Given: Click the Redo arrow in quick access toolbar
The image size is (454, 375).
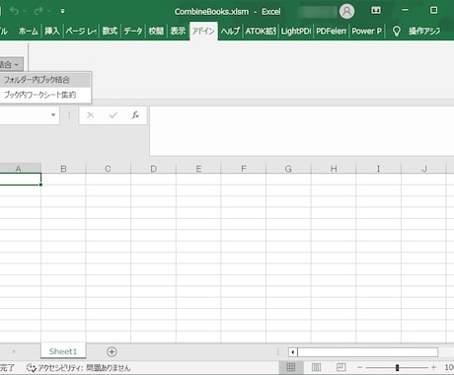Looking at the screenshot, I should (38, 11).
